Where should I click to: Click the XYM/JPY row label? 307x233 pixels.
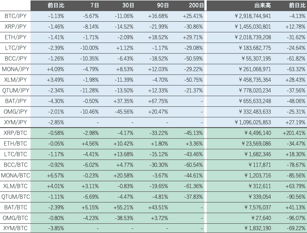pyautogui.click(x=15, y=122)
